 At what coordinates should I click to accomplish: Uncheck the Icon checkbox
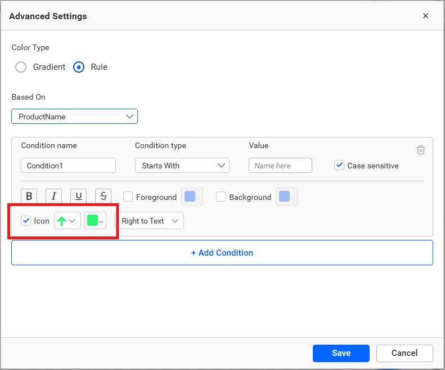pyautogui.click(x=26, y=221)
